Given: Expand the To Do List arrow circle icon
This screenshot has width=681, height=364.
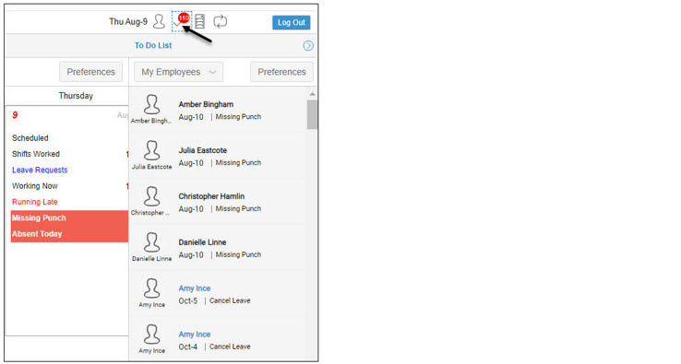Looking at the screenshot, I should tap(308, 45).
